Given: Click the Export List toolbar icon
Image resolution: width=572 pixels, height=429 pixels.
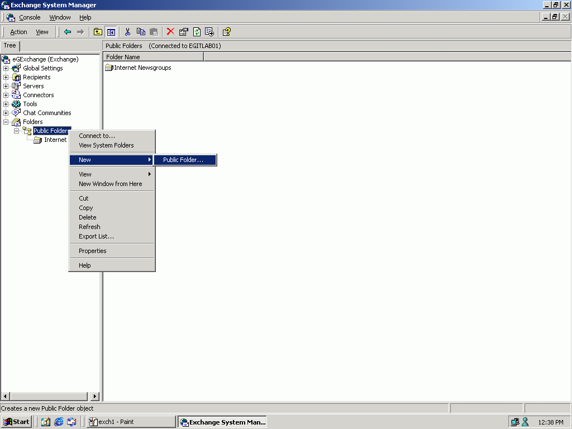Looking at the screenshot, I should (210, 32).
